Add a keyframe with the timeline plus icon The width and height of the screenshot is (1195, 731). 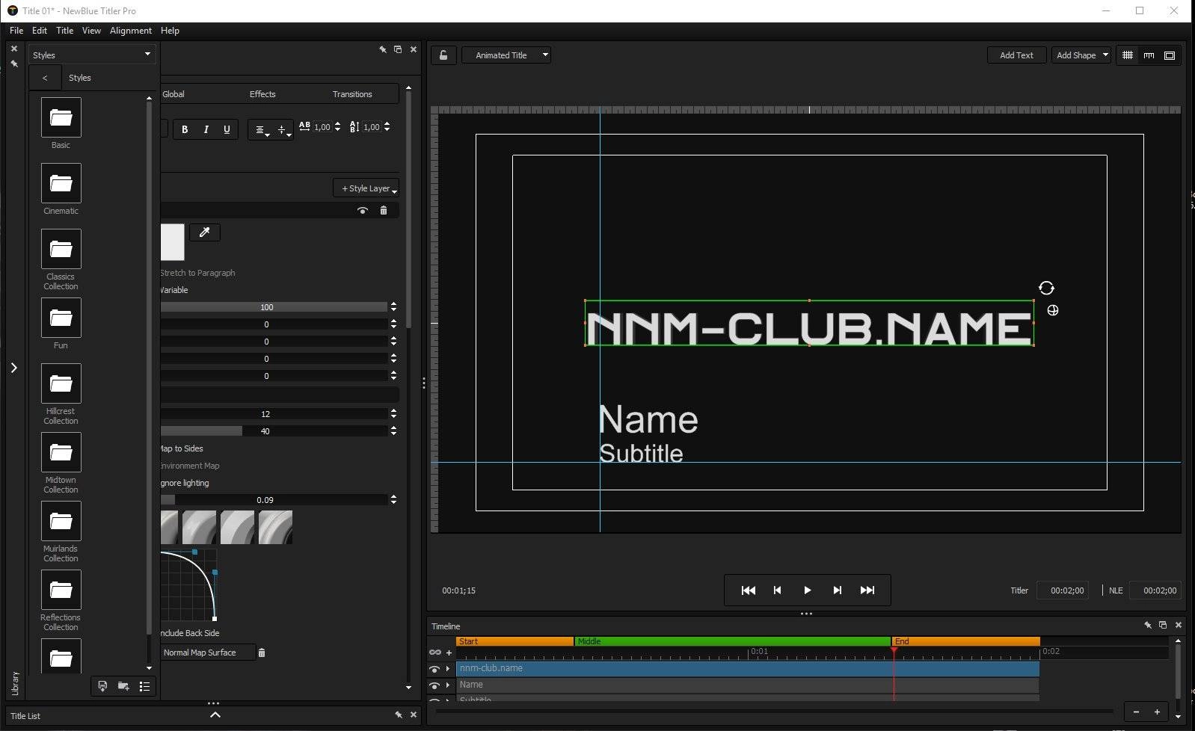click(449, 653)
